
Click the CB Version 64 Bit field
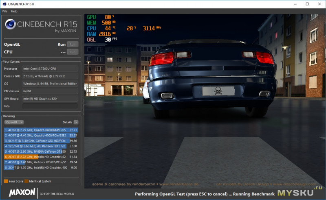(50, 91)
